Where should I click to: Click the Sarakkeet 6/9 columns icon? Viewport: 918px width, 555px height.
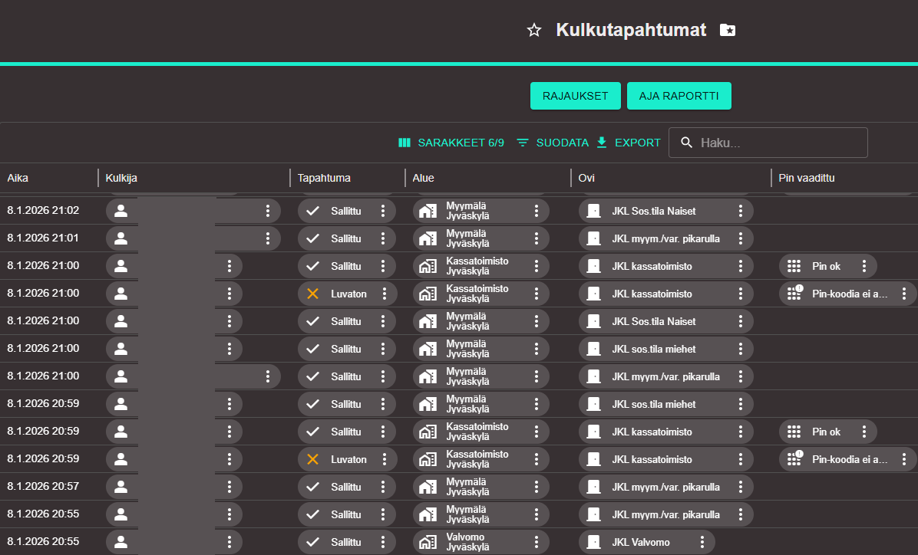pyautogui.click(x=405, y=143)
